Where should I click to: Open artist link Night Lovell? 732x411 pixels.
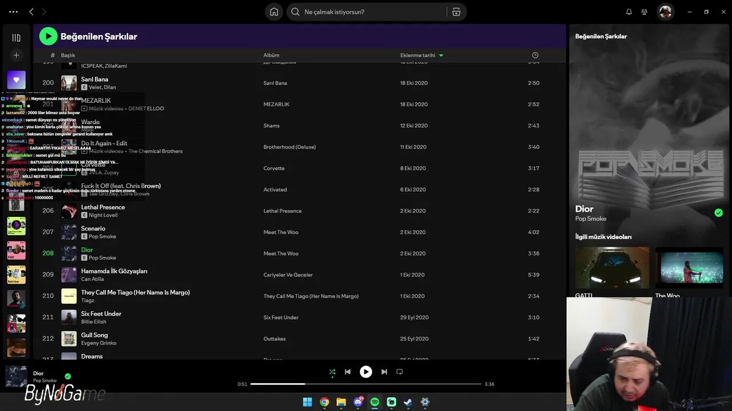[x=103, y=215]
